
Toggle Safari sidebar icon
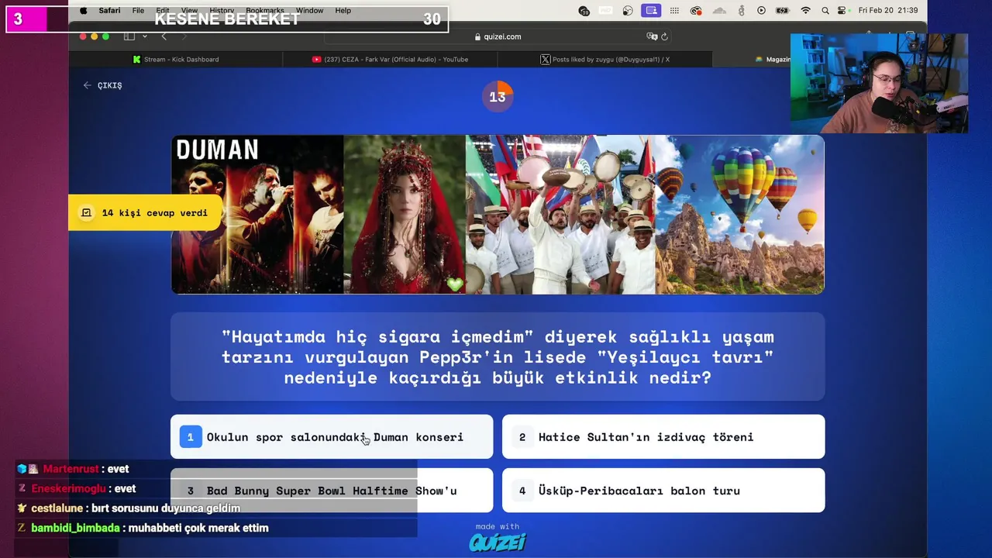click(x=129, y=36)
